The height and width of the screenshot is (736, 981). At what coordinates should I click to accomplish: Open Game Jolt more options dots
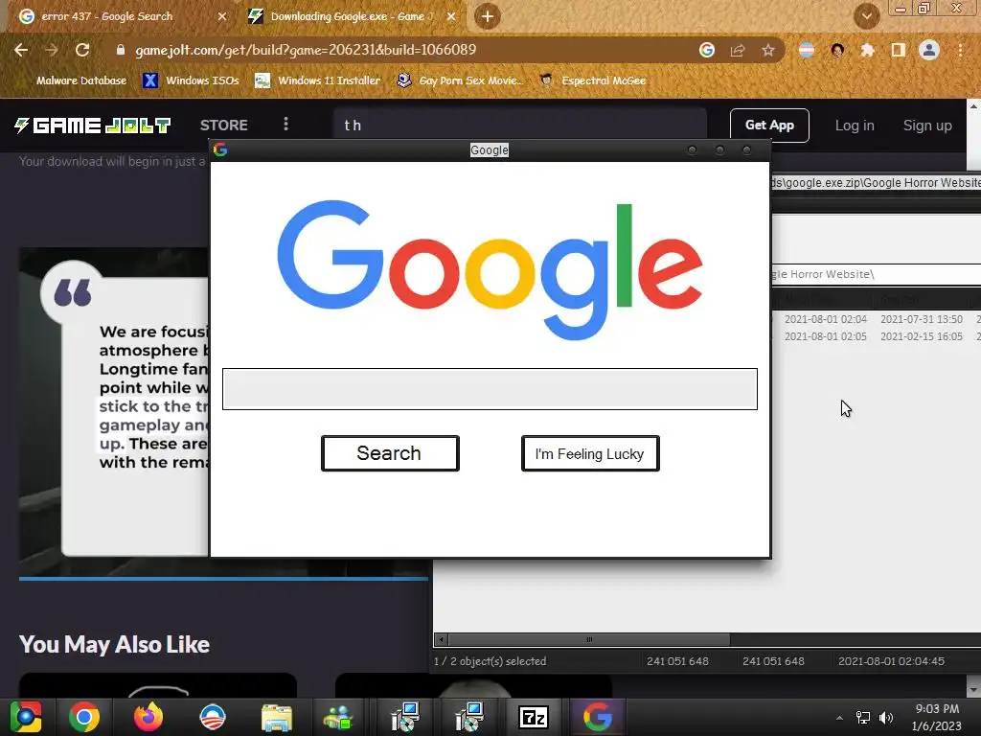(x=285, y=124)
